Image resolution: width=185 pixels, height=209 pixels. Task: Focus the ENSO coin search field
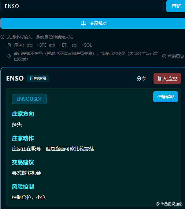(82, 6)
